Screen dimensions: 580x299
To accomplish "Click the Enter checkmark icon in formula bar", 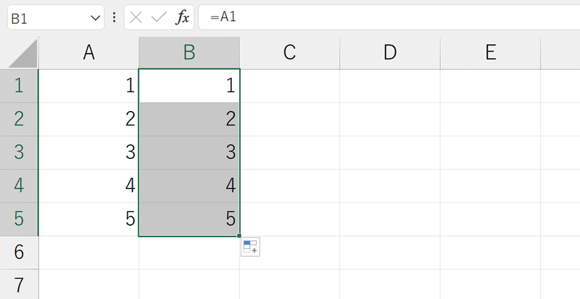I will (159, 17).
